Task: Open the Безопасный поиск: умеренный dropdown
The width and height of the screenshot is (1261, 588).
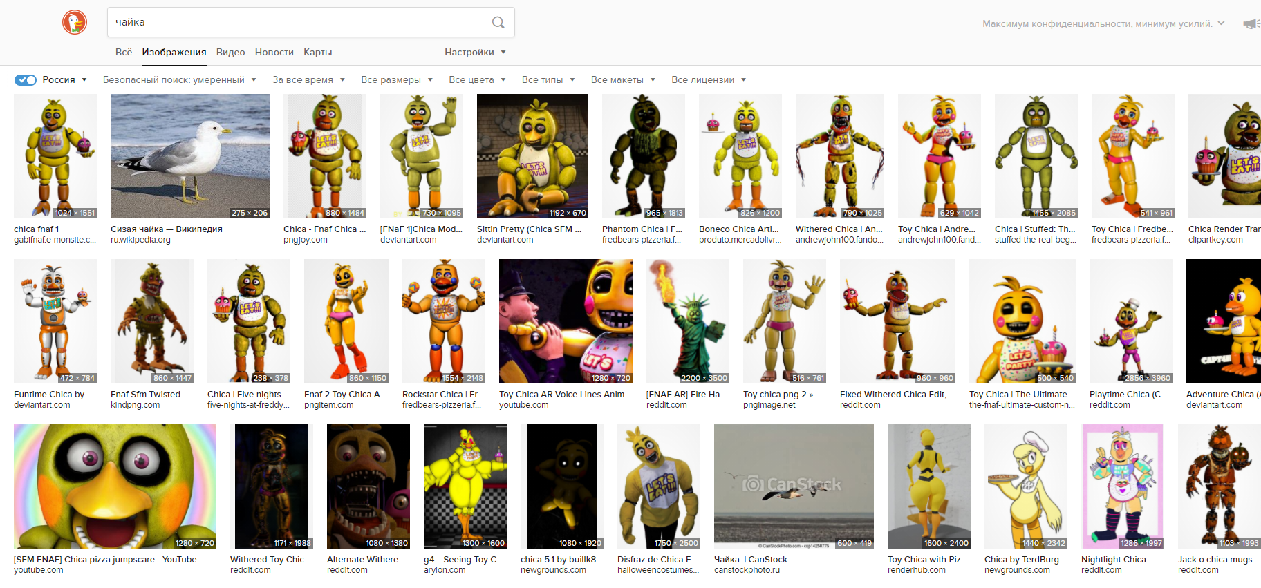Action: click(x=180, y=79)
